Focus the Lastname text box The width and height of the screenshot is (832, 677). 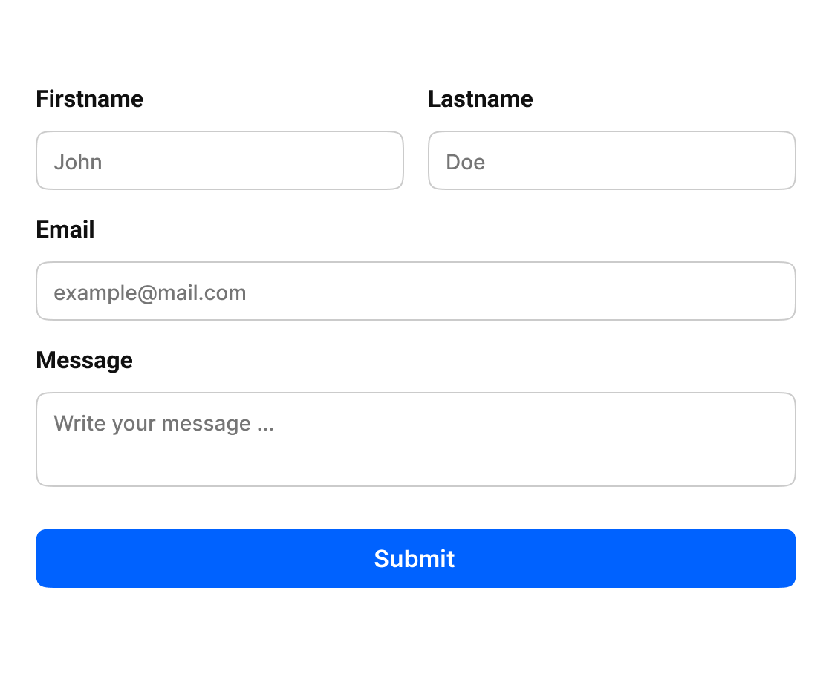tap(612, 160)
